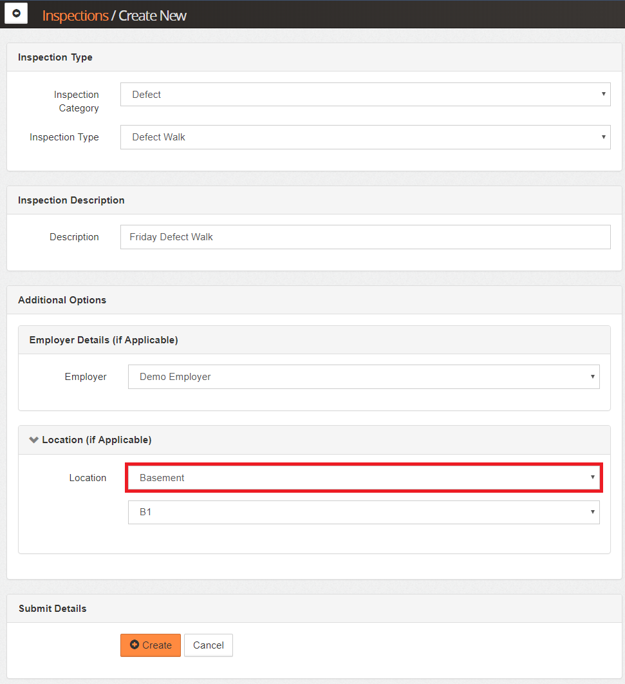Click the plus icon on Create button

(135, 645)
